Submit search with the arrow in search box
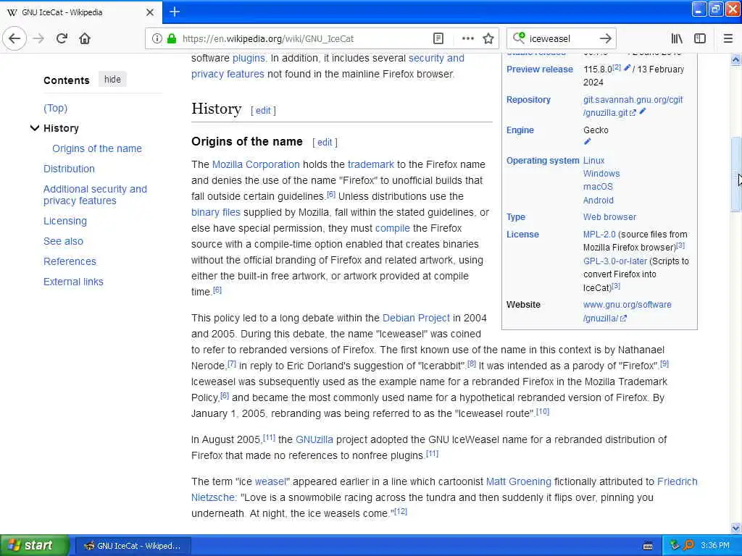The width and height of the screenshot is (742, 556). (605, 38)
